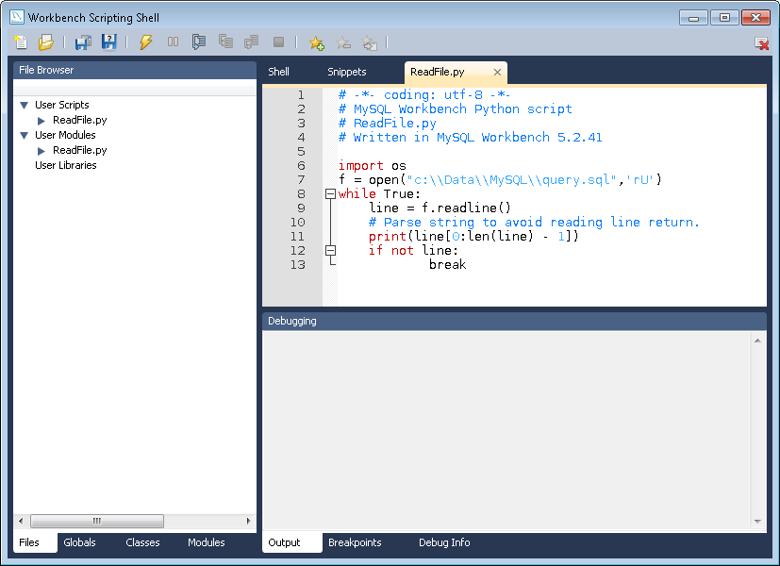The image size is (780, 566).
Task: Click the step over debugger icon
Action: point(199,42)
